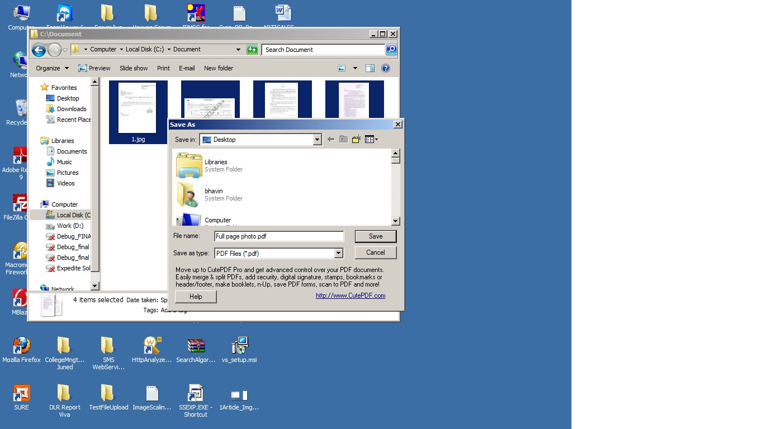Expand Computer breadcrumb arrow in address bar
The height and width of the screenshot is (429, 758).
coord(121,50)
